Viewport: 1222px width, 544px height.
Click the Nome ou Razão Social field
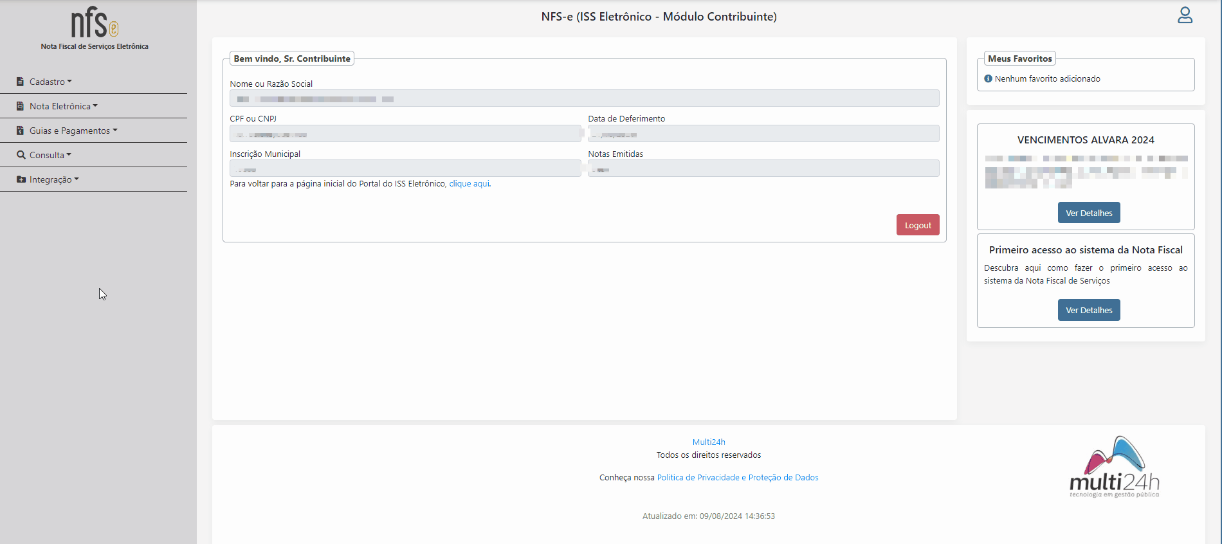(584, 98)
